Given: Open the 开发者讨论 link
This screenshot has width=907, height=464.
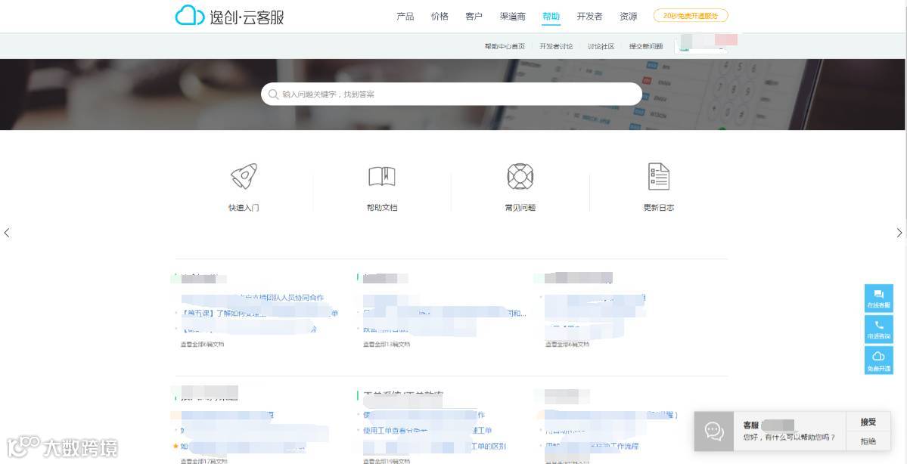Looking at the screenshot, I should pyautogui.click(x=556, y=46).
